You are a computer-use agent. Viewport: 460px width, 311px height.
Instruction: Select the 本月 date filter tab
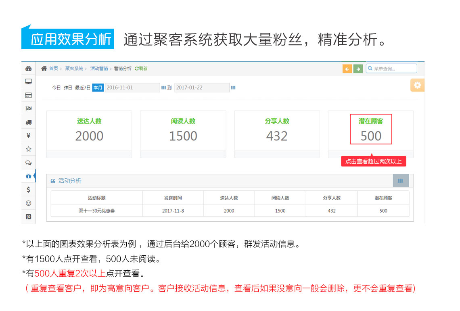point(97,87)
